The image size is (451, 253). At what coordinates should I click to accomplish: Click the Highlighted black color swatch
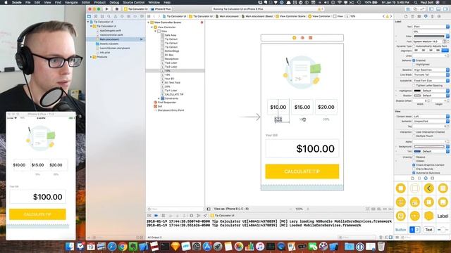tap(417, 91)
